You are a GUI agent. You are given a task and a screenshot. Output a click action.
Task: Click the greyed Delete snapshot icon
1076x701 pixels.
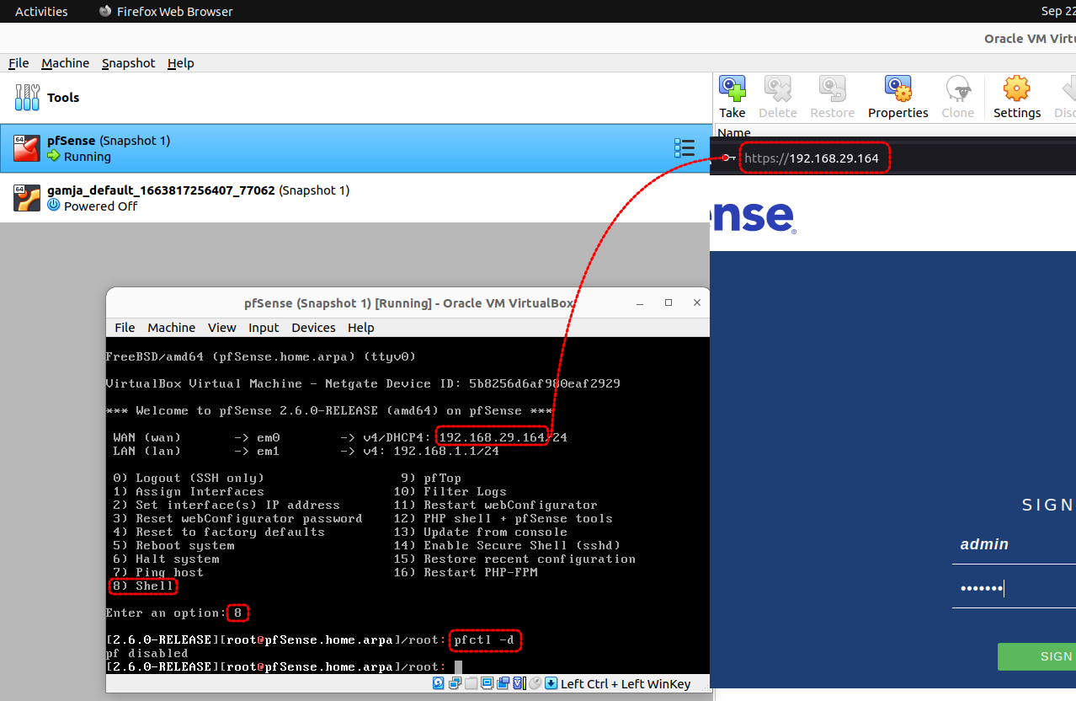(777, 88)
